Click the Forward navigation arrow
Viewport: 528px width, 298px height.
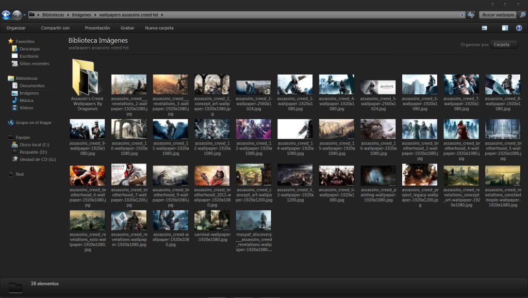click(16, 15)
